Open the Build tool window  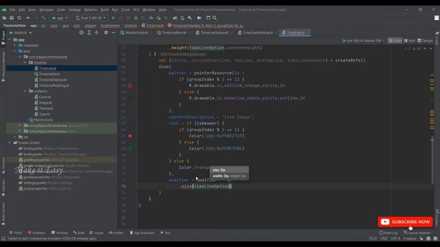pos(79,233)
